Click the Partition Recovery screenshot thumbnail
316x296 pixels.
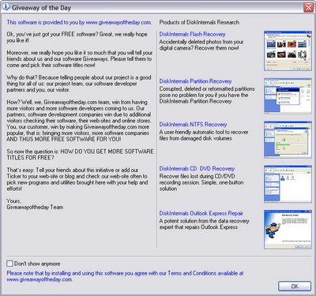(x=288, y=96)
